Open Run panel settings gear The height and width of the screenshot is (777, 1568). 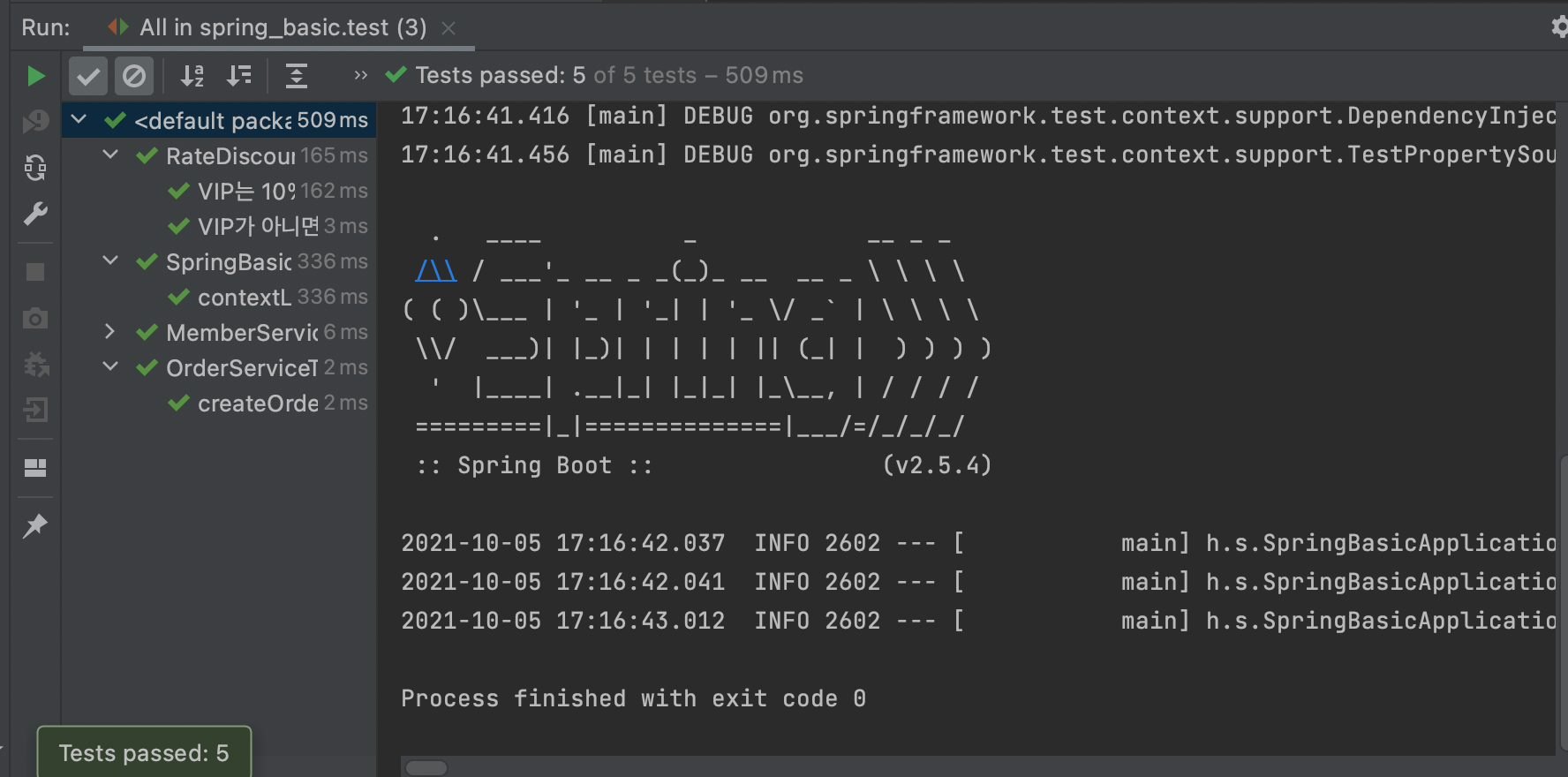(1559, 26)
